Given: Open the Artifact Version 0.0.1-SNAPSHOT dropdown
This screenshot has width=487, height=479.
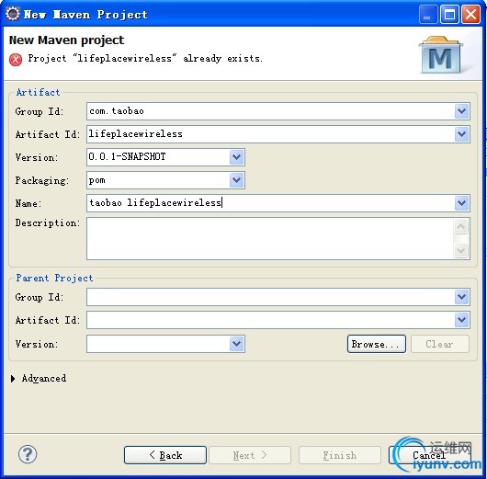Looking at the screenshot, I should click(237, 157).
